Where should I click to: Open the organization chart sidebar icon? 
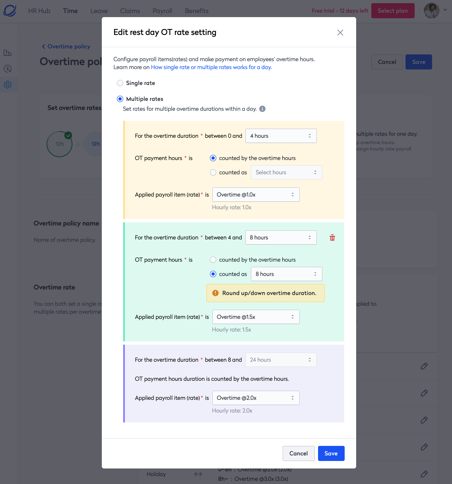click(8, 53)
